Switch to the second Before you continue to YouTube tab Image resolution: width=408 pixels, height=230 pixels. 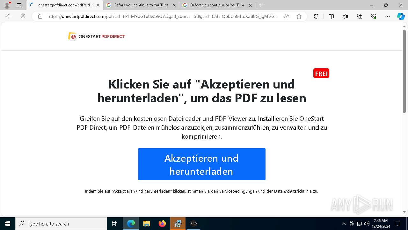pos(217,5)
